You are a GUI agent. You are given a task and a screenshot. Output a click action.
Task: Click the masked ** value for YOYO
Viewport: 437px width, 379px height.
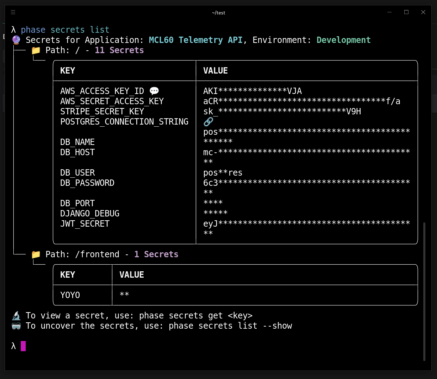(x=124, y=295)
